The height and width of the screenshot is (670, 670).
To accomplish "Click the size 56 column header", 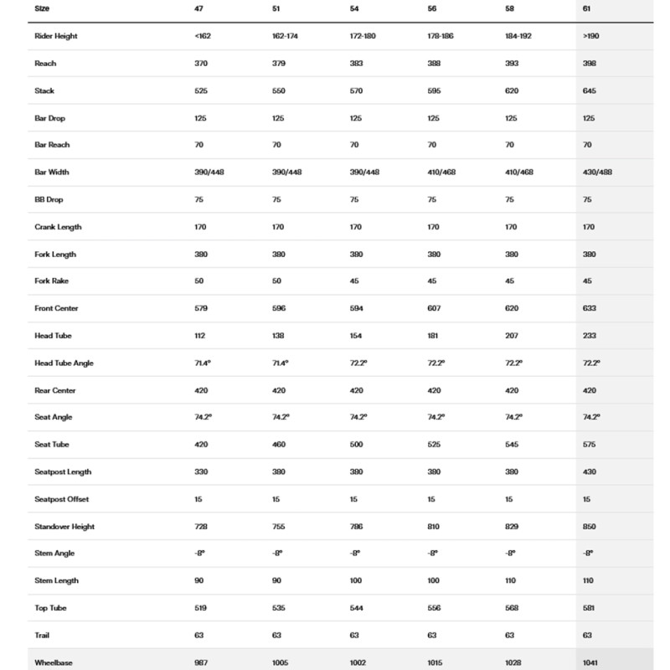I will coord(431,7).
